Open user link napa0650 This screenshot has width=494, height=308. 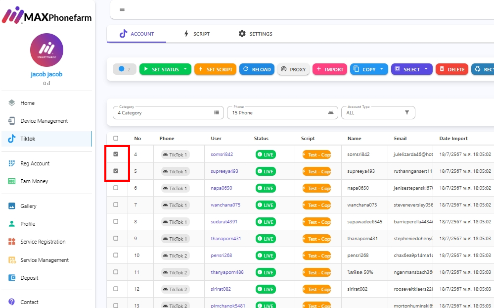(222, 188)
